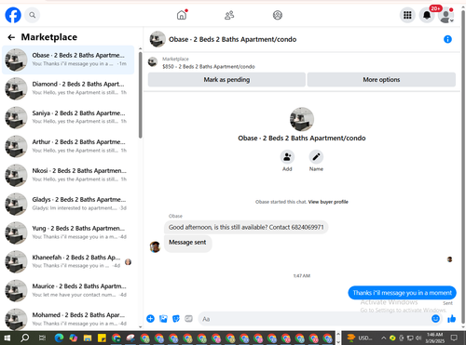Click the Obase chat header thumbnail
This screenshot has width=466, height=345.
(158, 39)
